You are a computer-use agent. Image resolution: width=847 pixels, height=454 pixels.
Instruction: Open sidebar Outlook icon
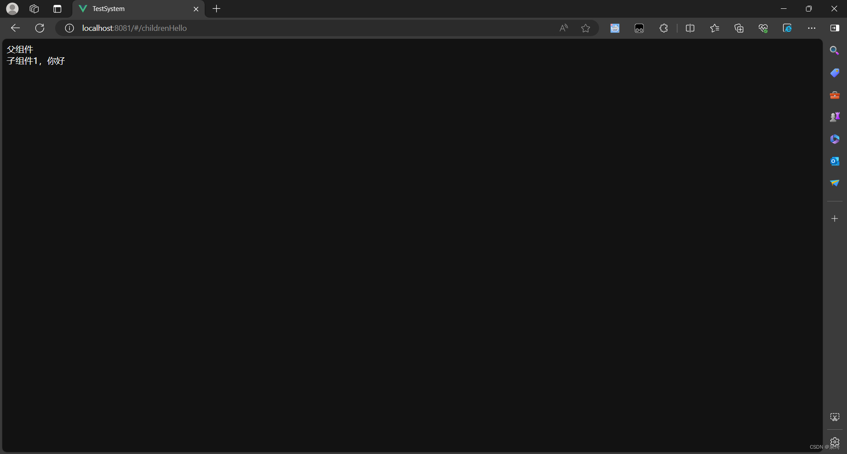click(835, 161)
